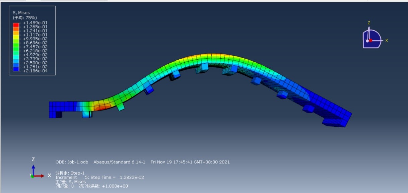The image size is (408, 193).
Task: Click the '分析步: Step-1' state line
Action: 70,173
